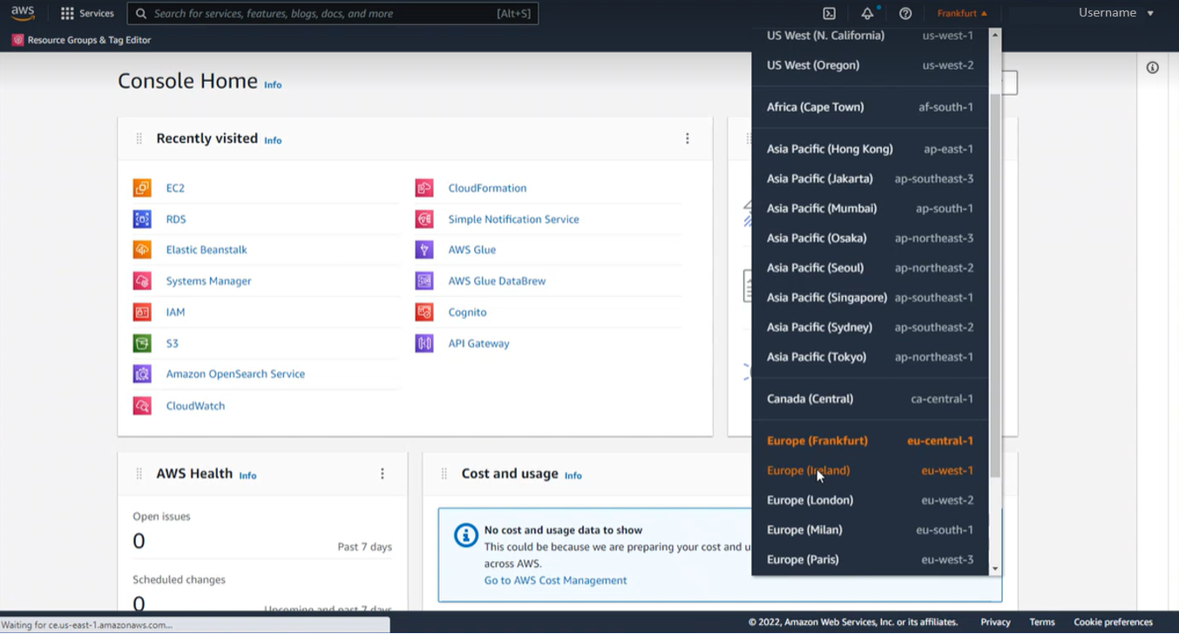Click the region list scrollbar down arrow
This screenshot has width=1179, height=634.
tap(995, 569)
